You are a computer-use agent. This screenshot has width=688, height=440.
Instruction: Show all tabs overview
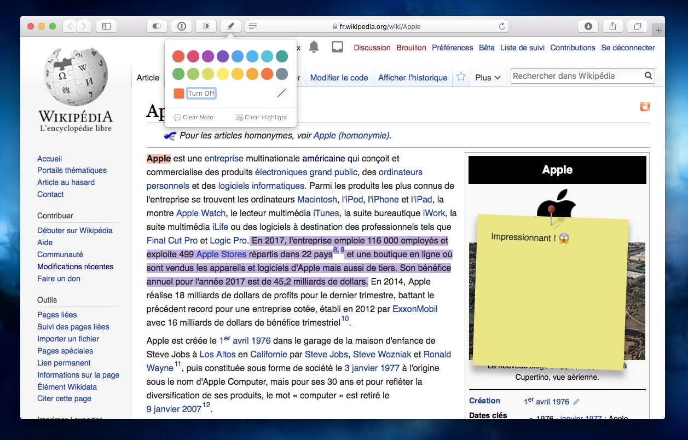click(x=638, y=26)
